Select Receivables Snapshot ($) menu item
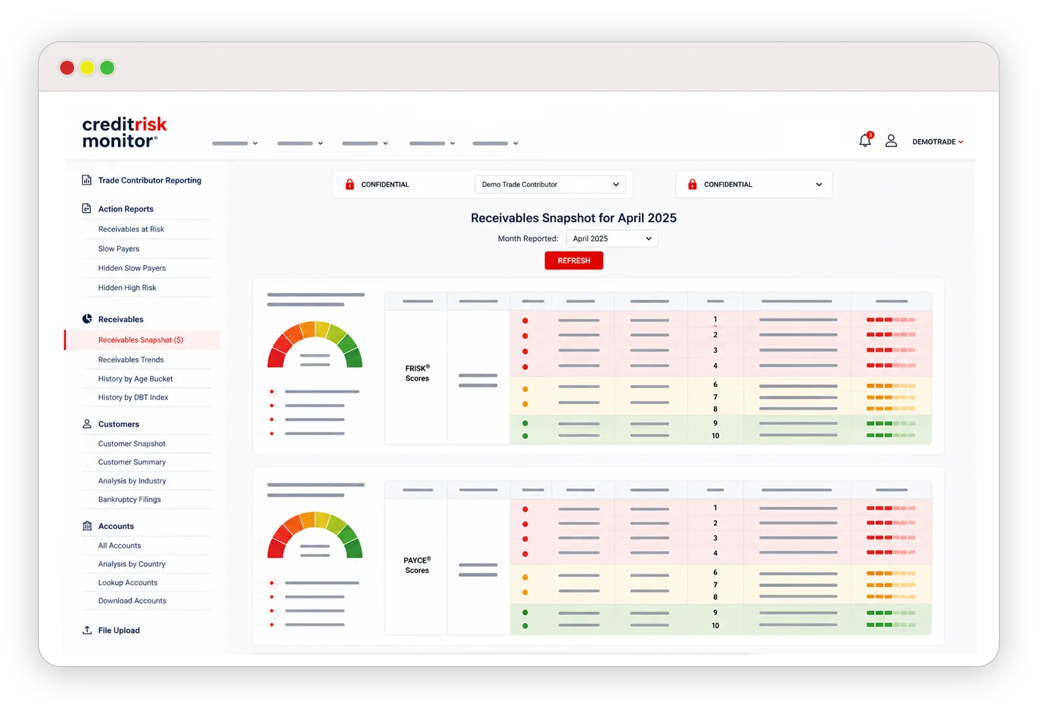 coord(142,339)
